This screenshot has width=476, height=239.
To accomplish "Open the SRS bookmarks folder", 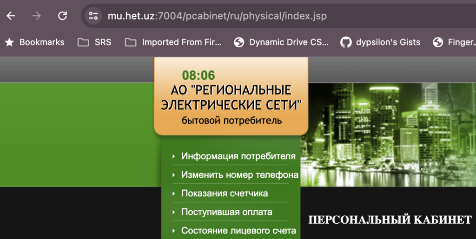I will (95, 42).
